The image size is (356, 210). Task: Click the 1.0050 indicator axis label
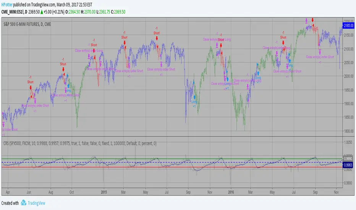[348, 142]
